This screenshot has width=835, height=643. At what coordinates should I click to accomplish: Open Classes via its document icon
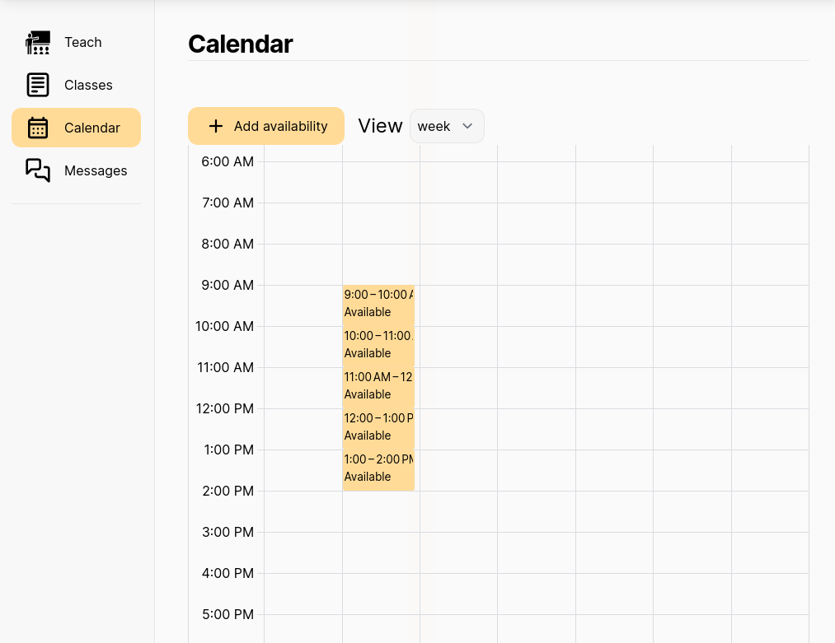tap(38, 85)
